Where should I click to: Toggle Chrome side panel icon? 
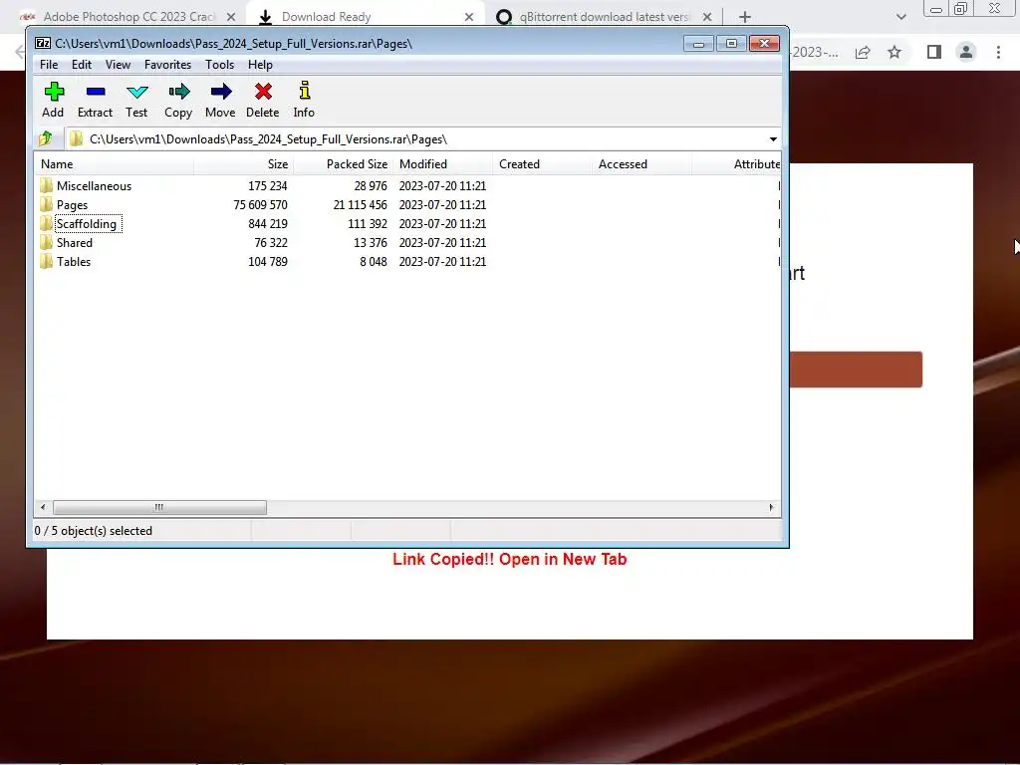(x=934, y=52)
